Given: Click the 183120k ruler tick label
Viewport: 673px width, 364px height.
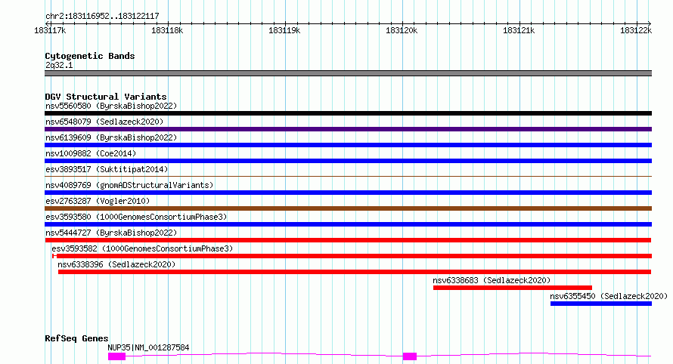Looking at the screenshot, I should coord(402,30).
